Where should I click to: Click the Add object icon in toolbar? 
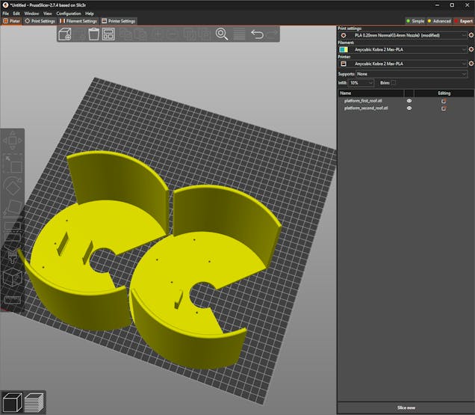tap(65, 34)
